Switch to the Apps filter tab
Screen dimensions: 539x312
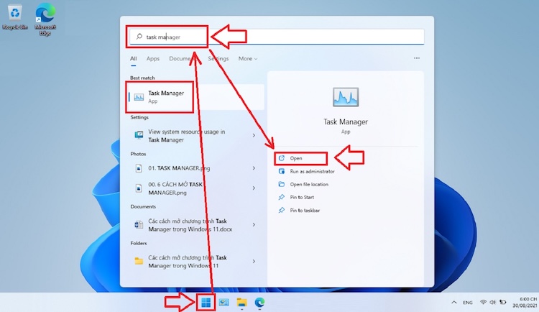click(x=153, y=59)
